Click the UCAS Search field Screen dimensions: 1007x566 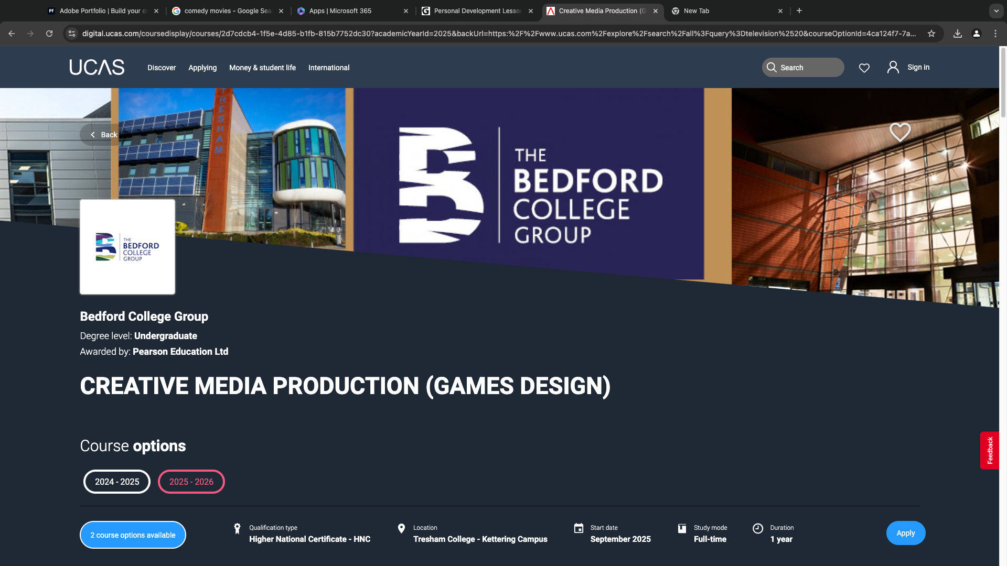pos(803,67)
